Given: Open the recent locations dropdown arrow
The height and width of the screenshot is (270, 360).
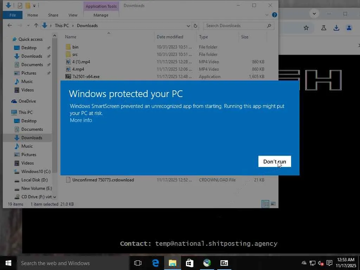Looking at the screenshot, I should pyautogui.click(x=28, y=25).
